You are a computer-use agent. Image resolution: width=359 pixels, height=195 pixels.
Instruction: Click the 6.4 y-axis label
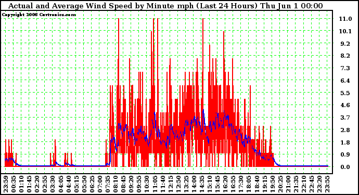[x=345, y=81]
